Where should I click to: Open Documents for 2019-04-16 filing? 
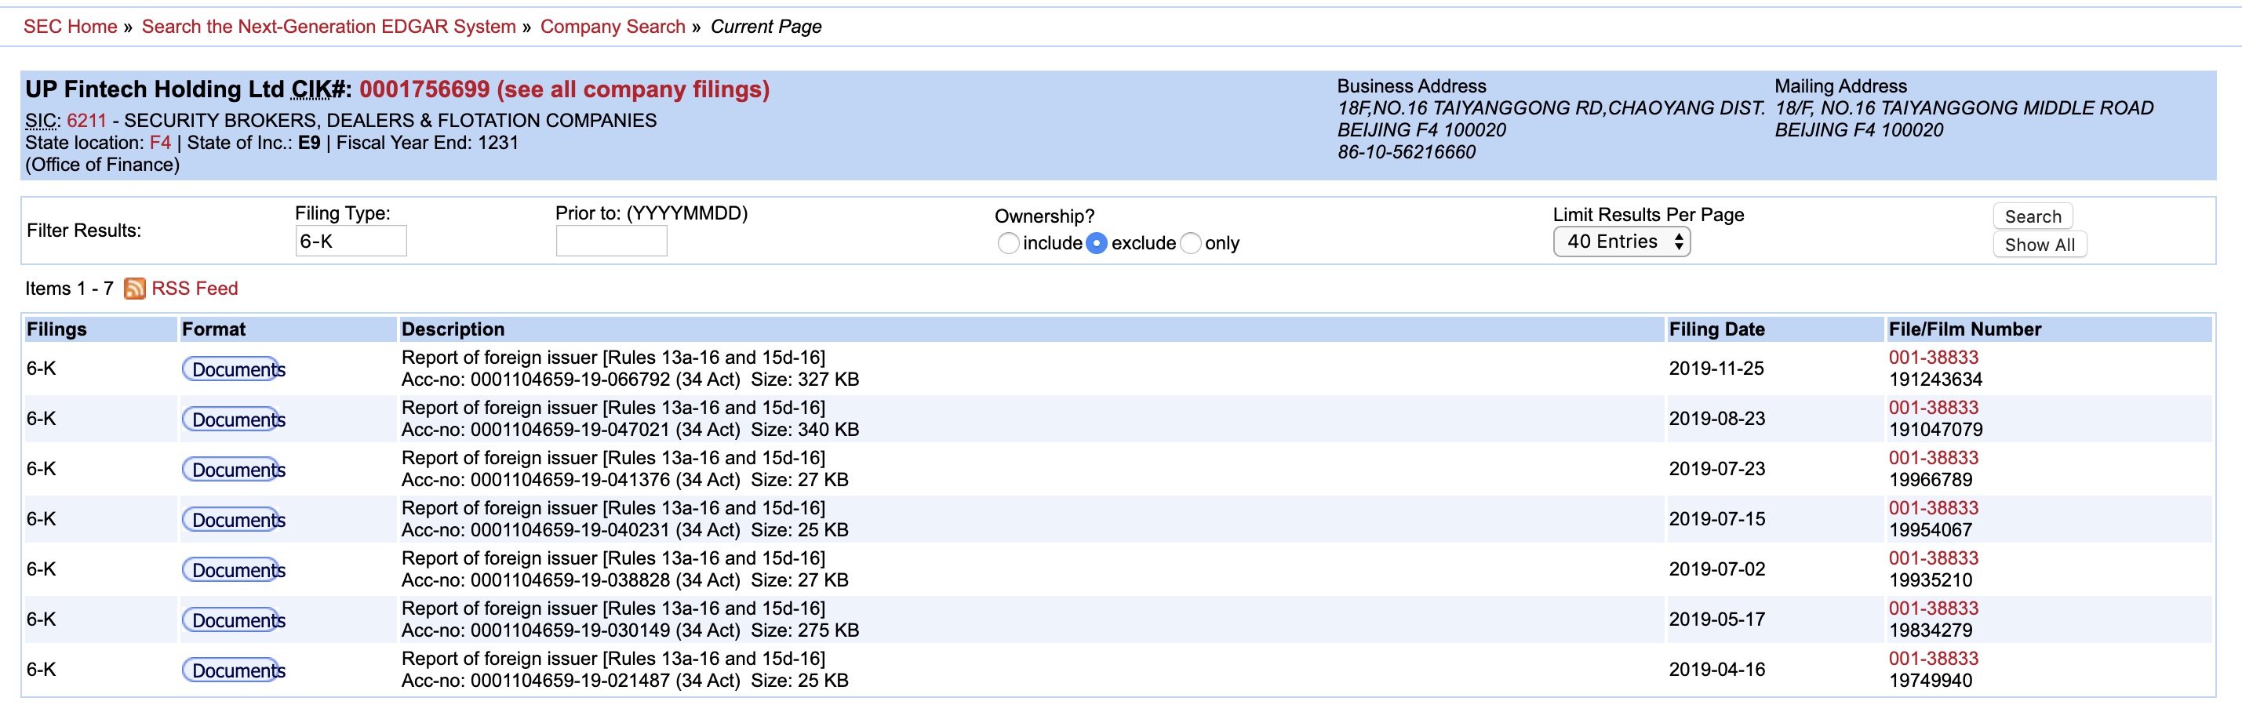233,670
